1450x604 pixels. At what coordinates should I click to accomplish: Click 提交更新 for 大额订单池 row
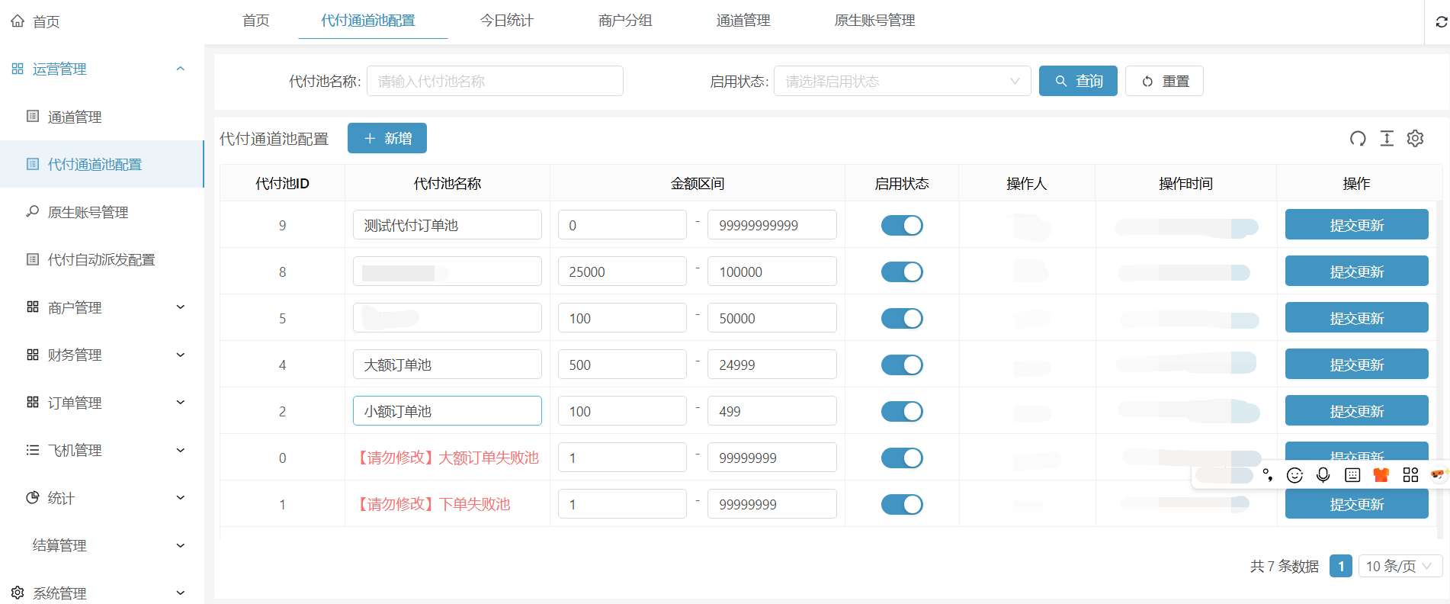1356,365
